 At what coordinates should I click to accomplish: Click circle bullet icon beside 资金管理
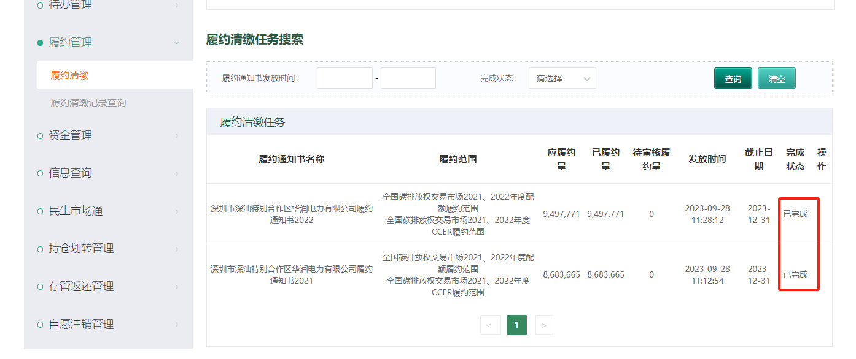click(x=41, y=135)
